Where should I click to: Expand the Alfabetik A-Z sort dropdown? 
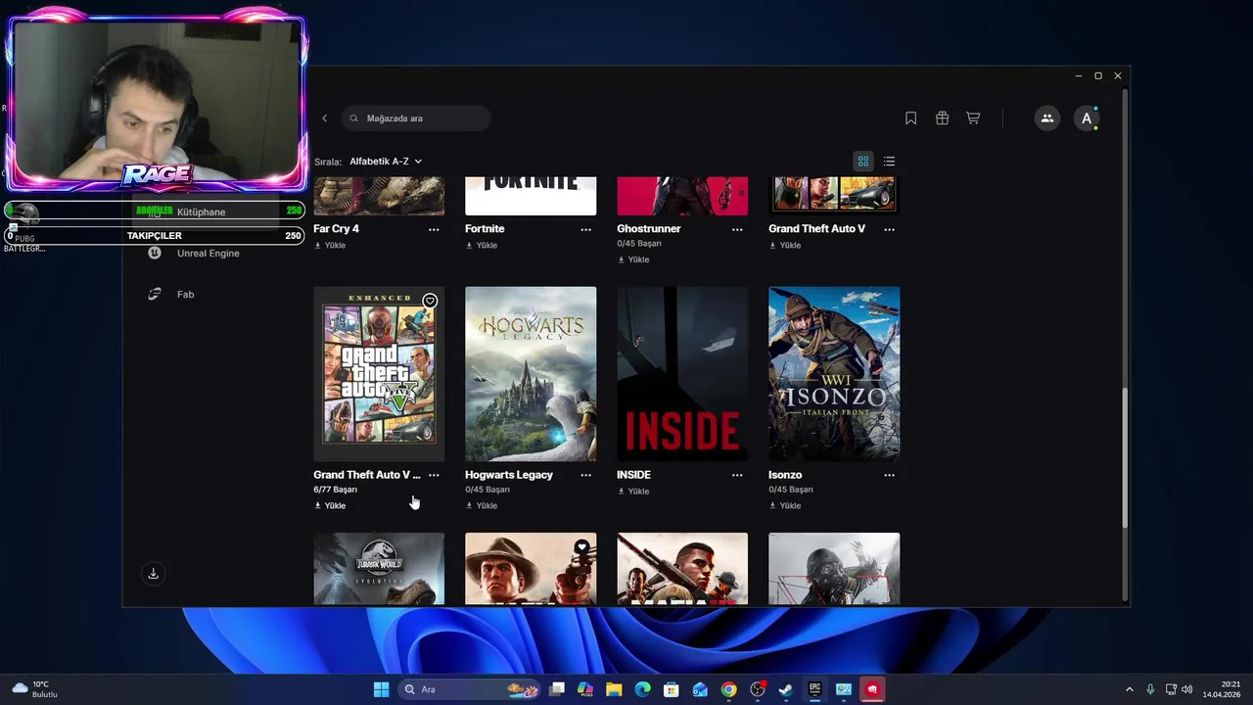tap(386, 162)
